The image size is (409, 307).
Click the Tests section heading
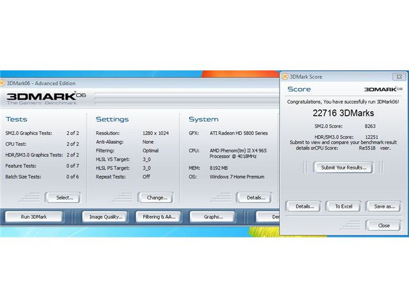(17, 120)
